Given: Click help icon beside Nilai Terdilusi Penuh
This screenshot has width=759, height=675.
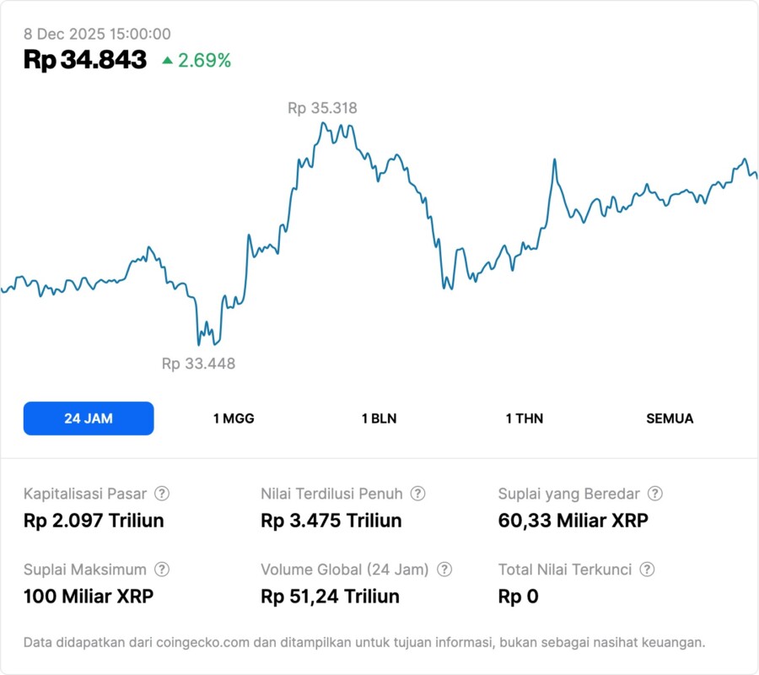Looking at the screenshot, I should (x=417, y=494).
